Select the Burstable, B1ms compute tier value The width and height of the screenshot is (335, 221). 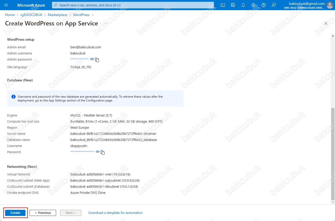click(117, 122)
